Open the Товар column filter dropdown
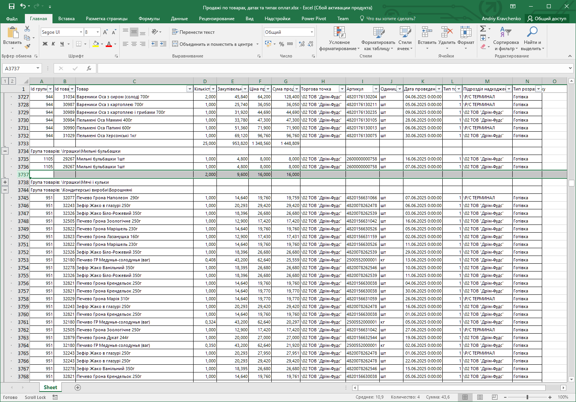Screen dimensions: 576x402 point(189,89)
